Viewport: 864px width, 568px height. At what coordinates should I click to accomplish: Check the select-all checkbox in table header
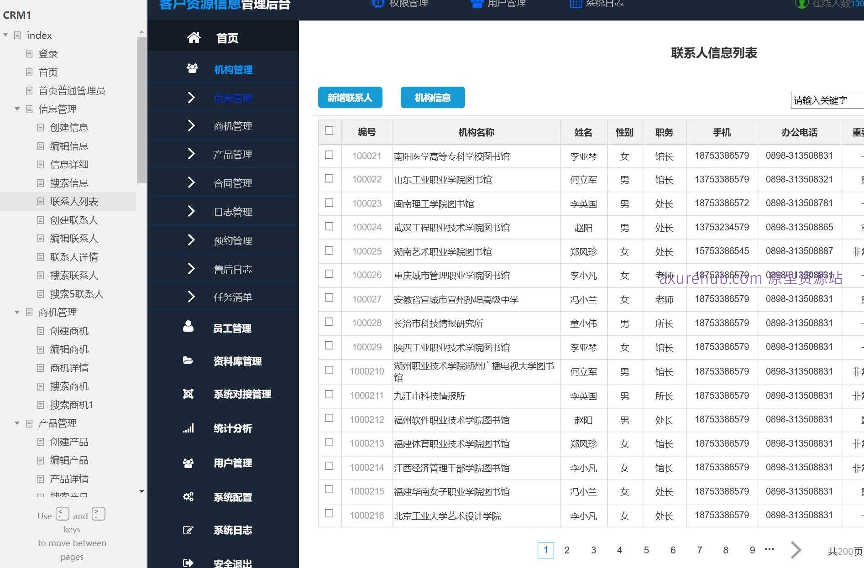point(330,130)
